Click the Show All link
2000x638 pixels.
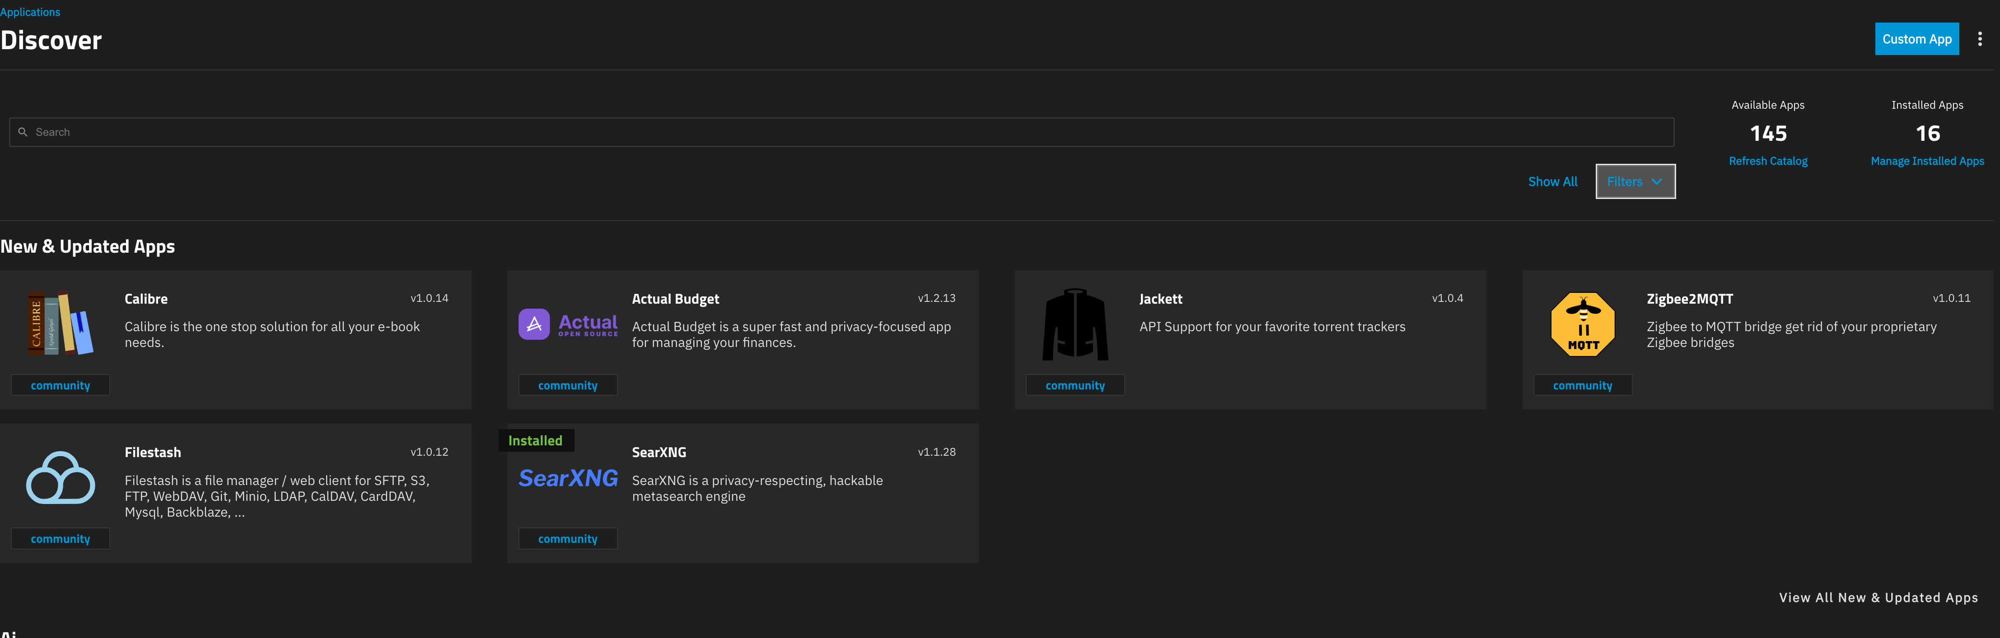click(1552, 181)
